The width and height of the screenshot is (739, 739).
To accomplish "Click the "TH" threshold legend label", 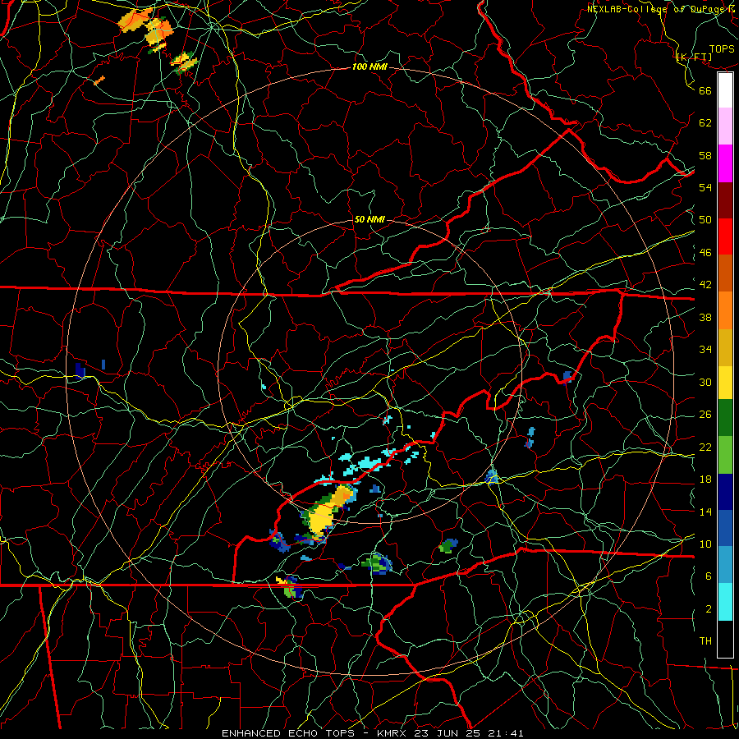I will (705, 641).
